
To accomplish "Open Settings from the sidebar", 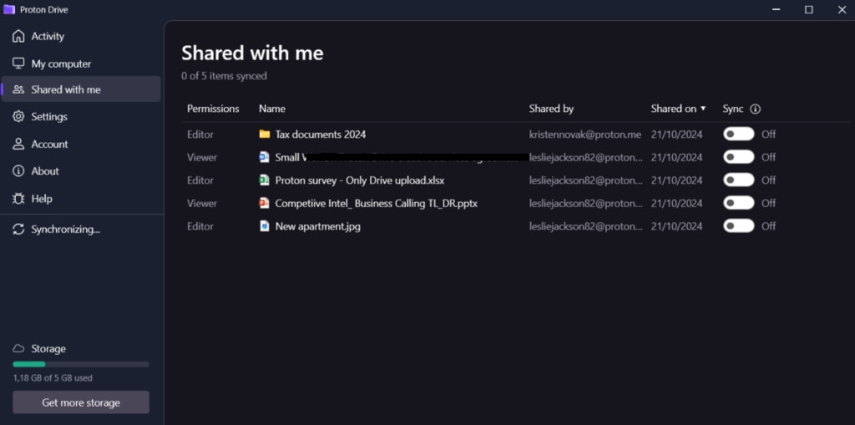I will pyautogui.click(x=81, y=116).
